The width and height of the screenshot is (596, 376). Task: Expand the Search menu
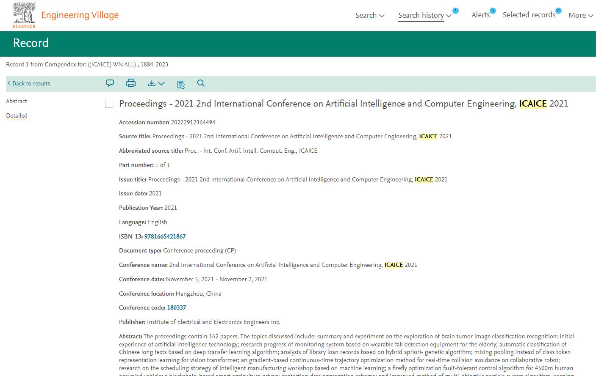[370, 15]
